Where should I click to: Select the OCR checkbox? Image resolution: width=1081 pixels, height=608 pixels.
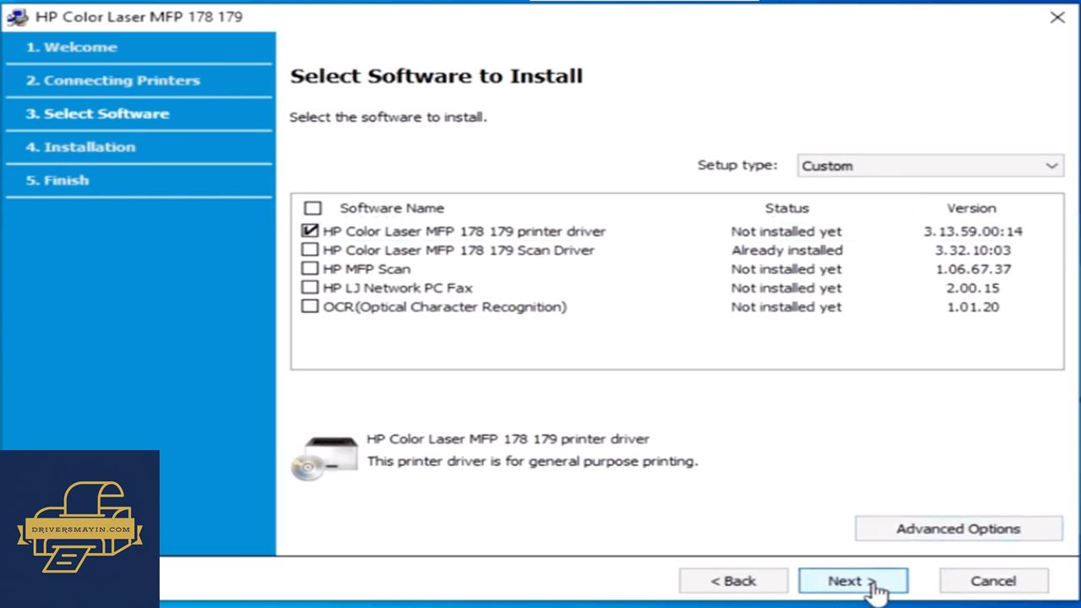(310, 307)
